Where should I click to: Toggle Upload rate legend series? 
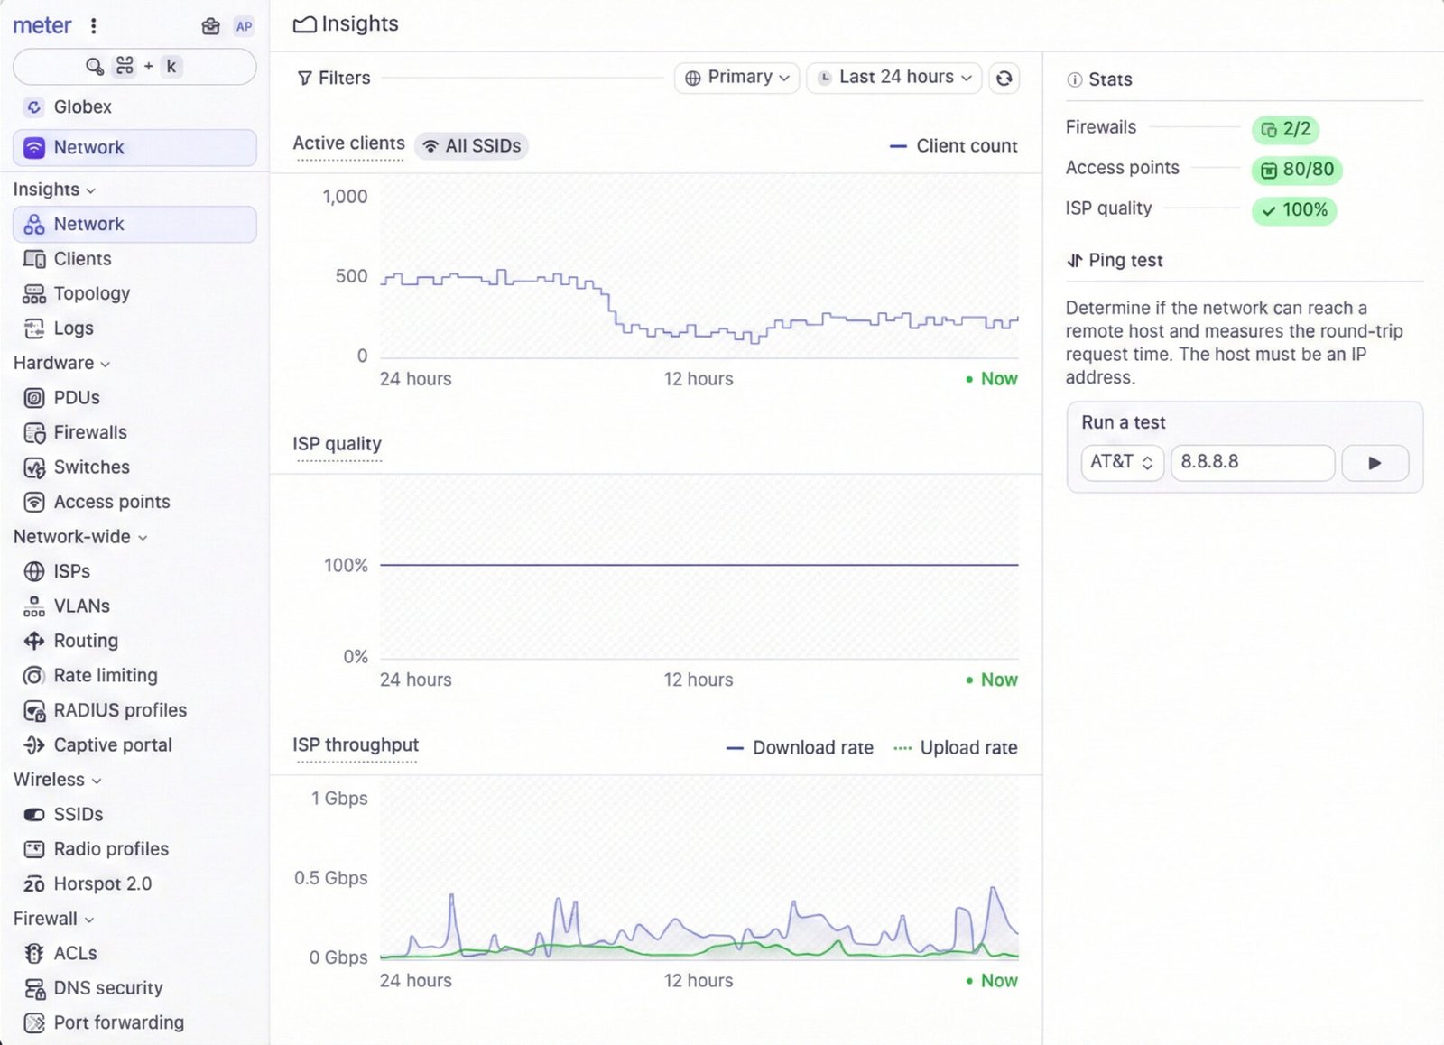coord(955,748)
